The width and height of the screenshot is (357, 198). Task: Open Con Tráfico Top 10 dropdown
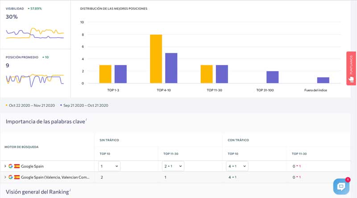[237, 166]
